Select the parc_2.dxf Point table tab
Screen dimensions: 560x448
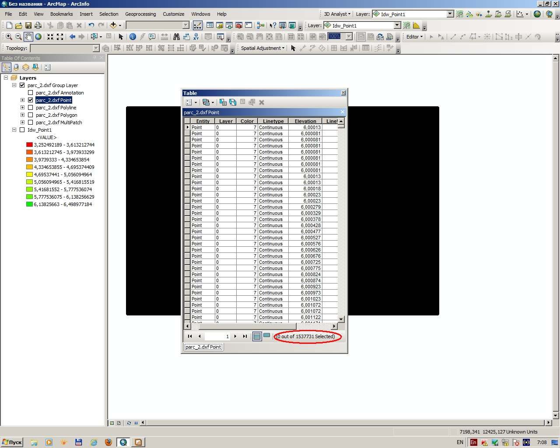pyautogui.click(x=203, y=347)
